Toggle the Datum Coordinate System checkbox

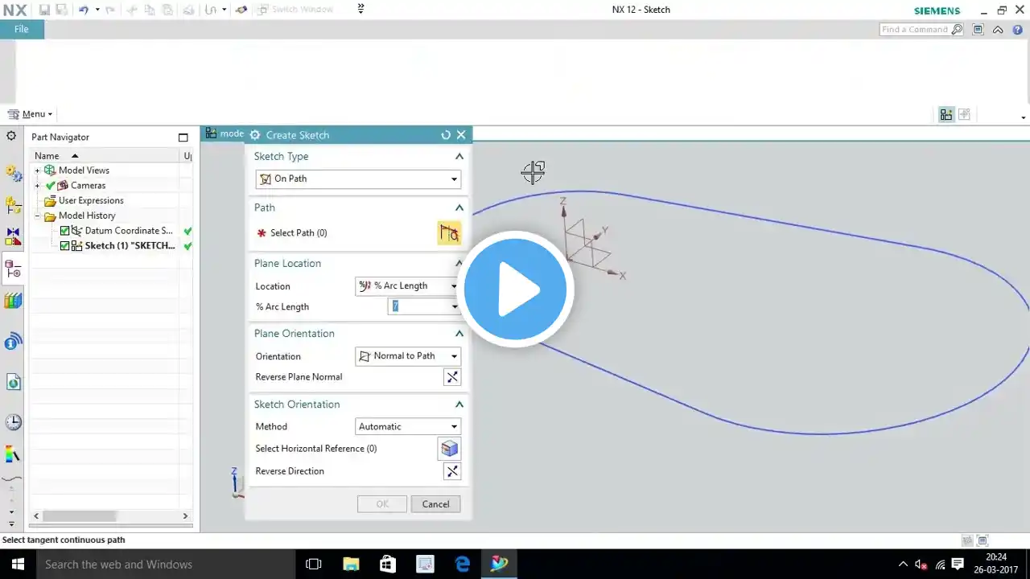pos(65,231)
